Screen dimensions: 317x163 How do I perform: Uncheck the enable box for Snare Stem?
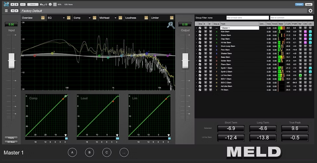(200, 35)
